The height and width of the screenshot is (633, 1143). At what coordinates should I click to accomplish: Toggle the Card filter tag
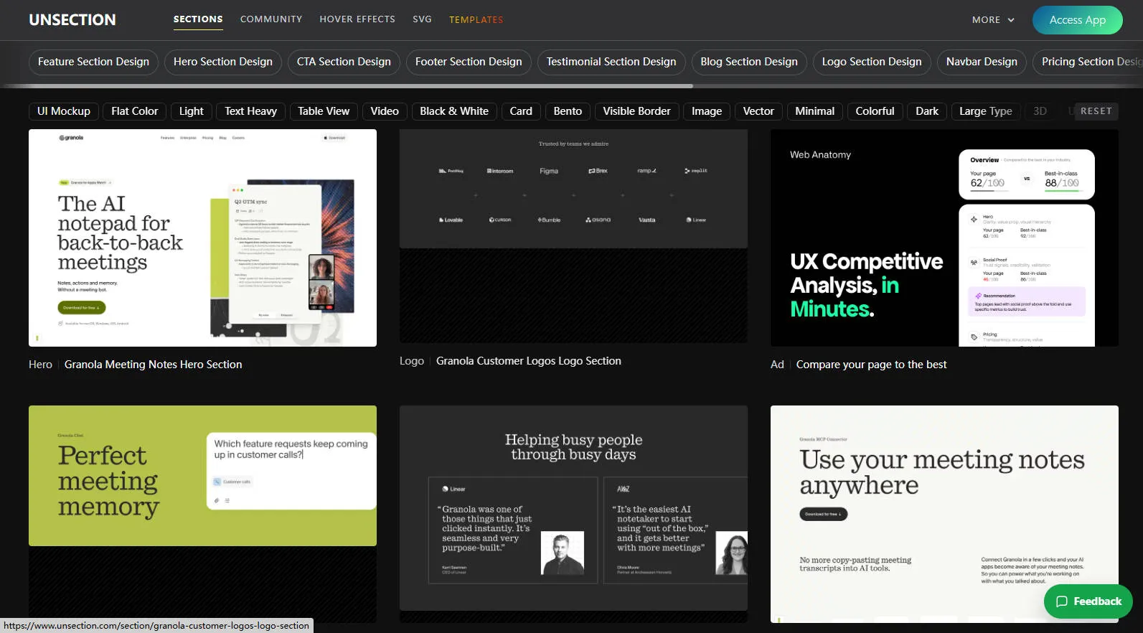(521, 111)
